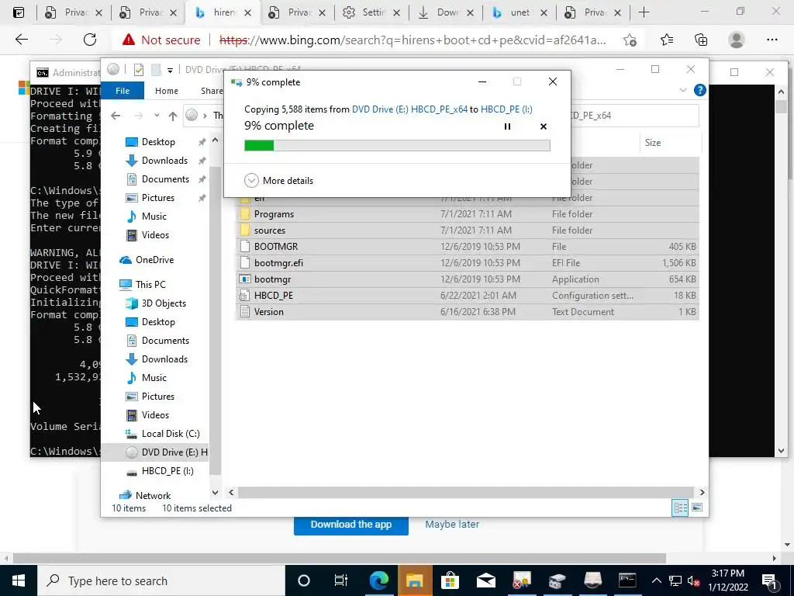Viewport: 794px width, 596px height.
Task: Switch to large icons view layout
Action: click(697, 508)
